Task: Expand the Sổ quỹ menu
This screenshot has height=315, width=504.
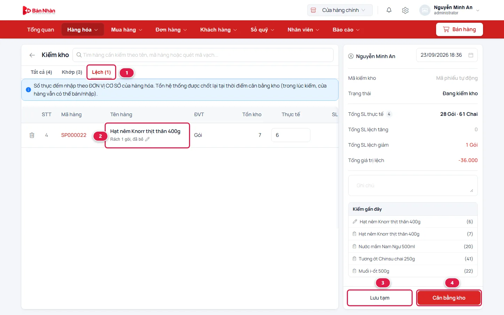Action: click(262, 30)
